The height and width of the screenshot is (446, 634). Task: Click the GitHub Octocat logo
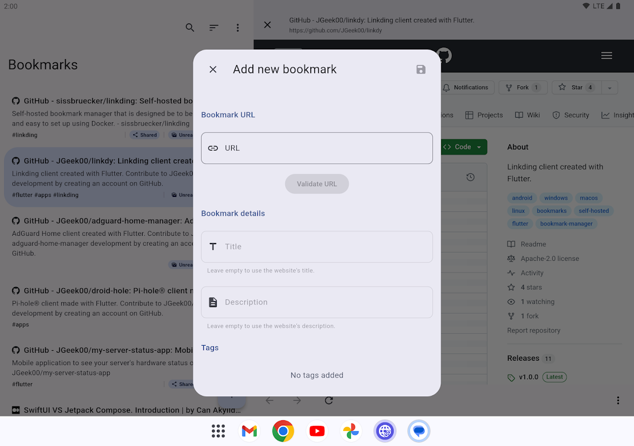pos(445,55)
